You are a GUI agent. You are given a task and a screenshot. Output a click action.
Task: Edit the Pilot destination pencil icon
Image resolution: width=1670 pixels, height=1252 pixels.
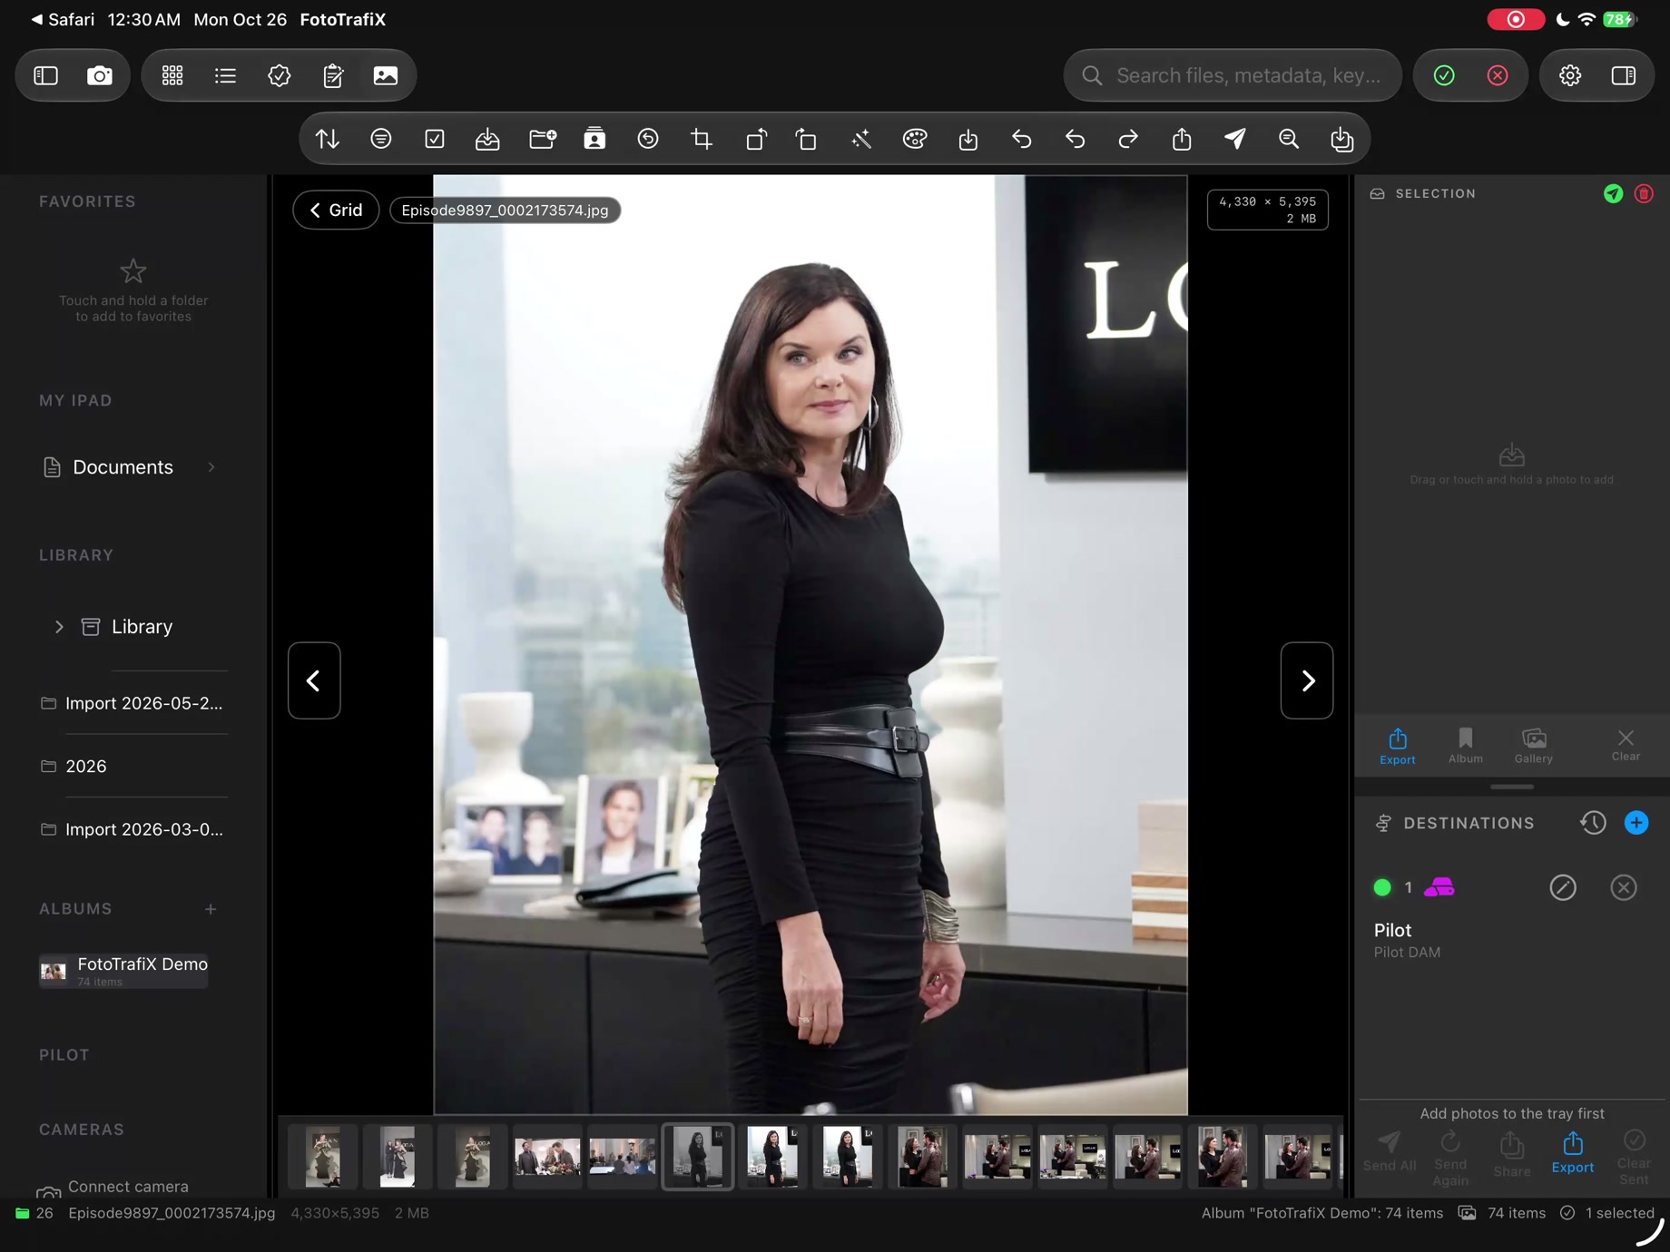pyautogui.click(x=1563, y=887)
